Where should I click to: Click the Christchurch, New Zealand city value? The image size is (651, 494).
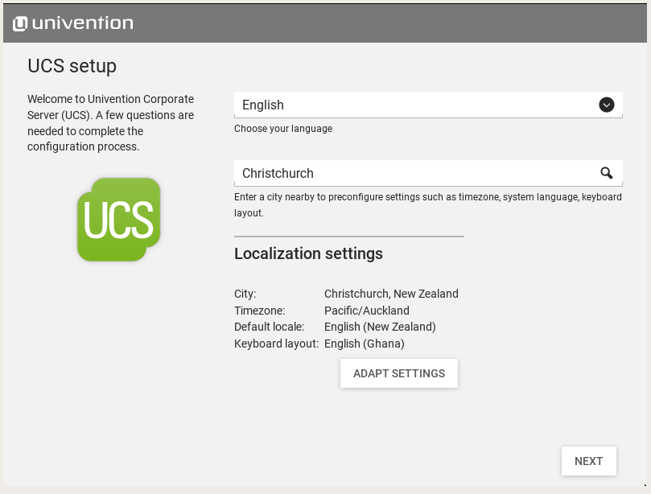[391, 294]
